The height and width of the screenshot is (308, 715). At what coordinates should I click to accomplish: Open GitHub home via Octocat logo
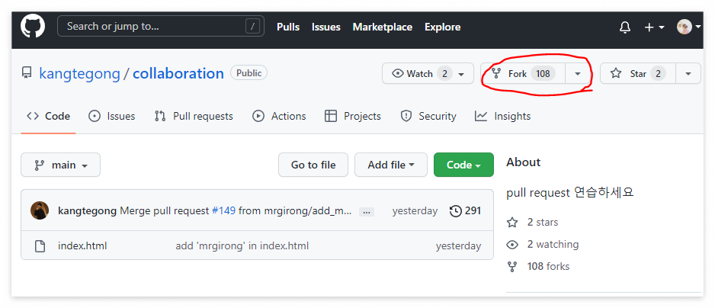33,26
